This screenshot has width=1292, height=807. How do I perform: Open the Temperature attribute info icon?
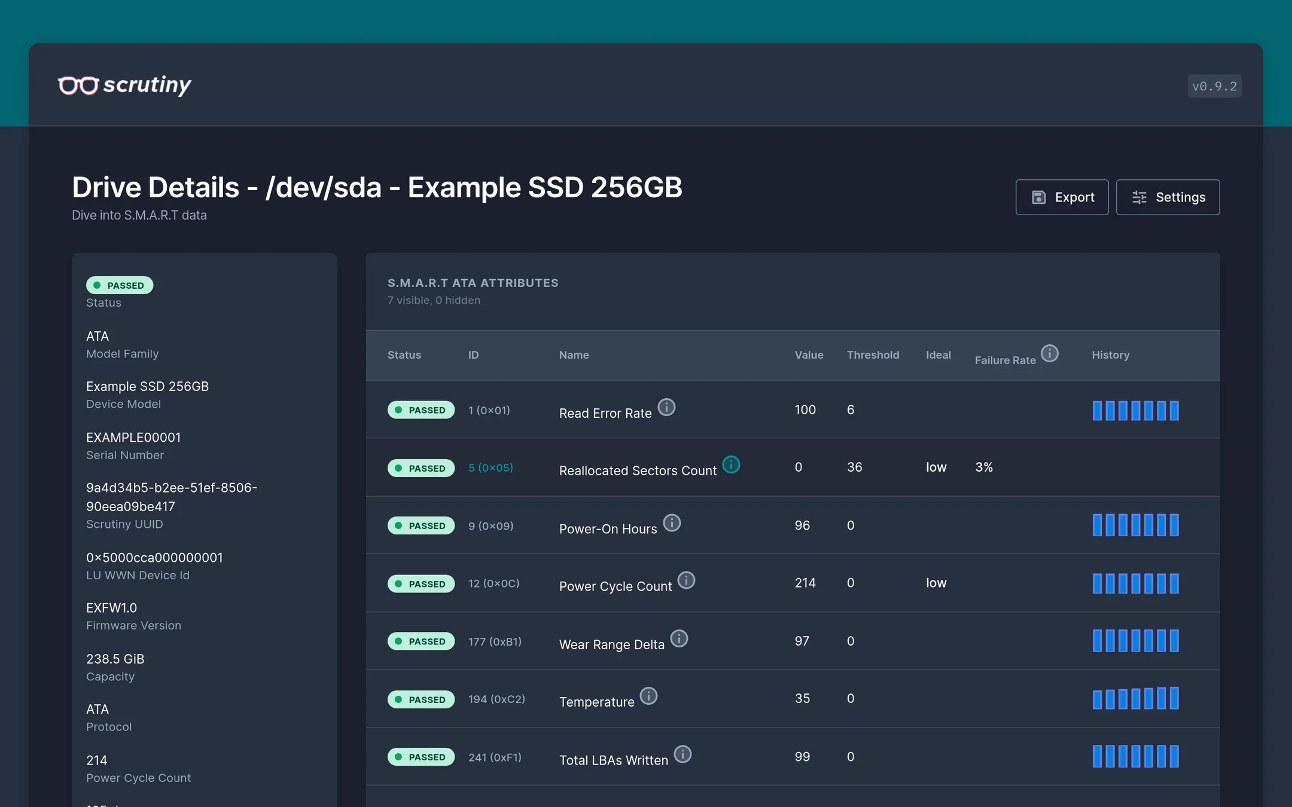click(648, 696)
